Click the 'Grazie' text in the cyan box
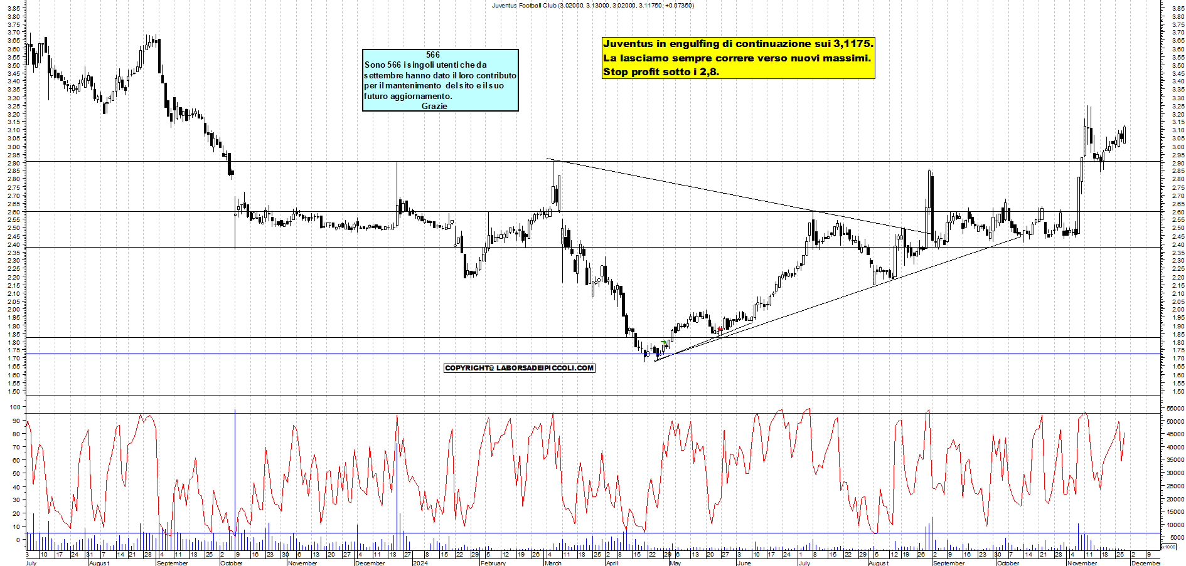 pyautogui.click(x=434, y=106)
